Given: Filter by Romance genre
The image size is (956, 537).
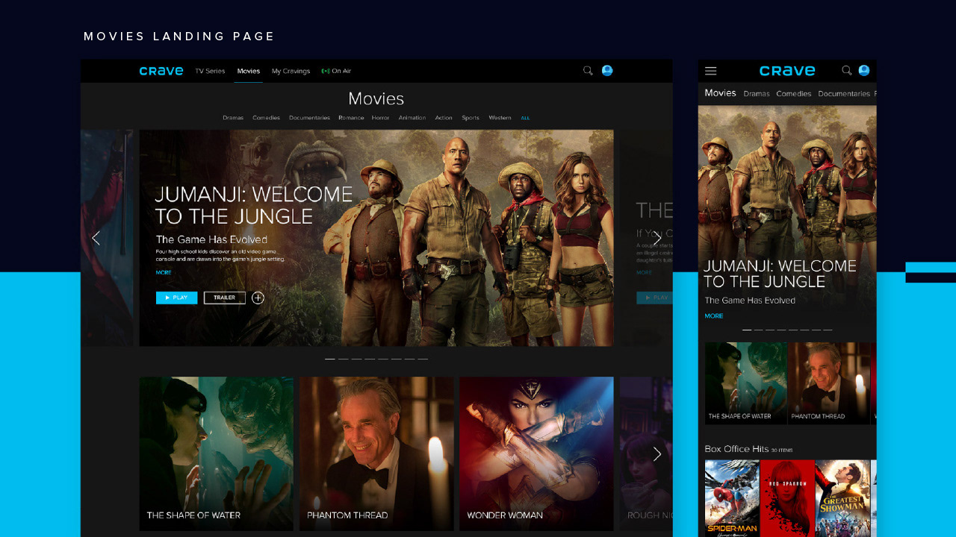Looking at the screenshot, I should click(351, 118).
